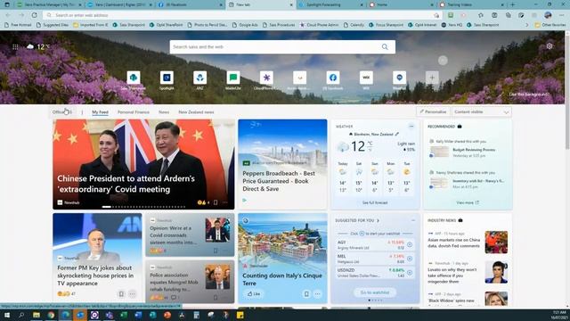Switch to the Personal Finance feed tab
The height and width of the screenshot is (321, 570).
coord(134,112)
